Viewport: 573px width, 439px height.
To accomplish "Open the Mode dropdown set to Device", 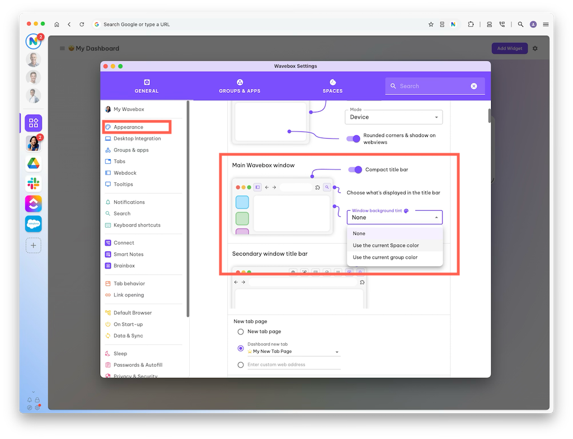I will (393, 117).
